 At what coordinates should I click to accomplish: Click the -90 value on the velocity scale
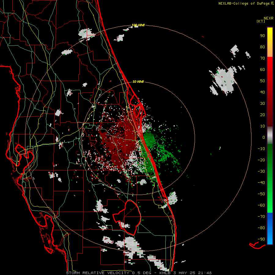point(261,239)
